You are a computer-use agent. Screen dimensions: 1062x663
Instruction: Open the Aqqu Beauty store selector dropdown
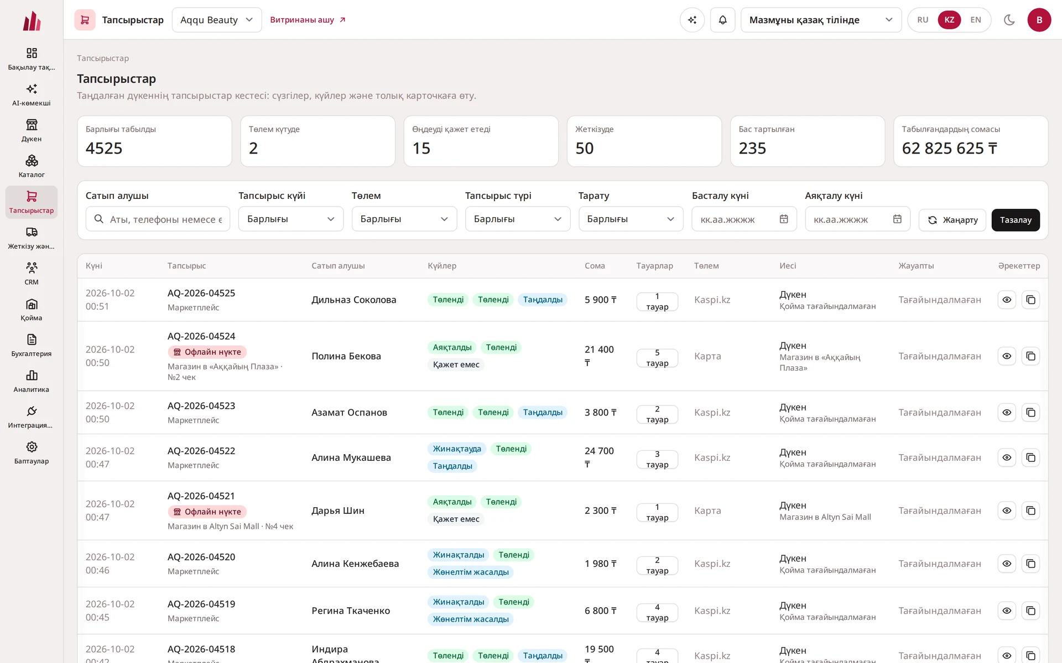[x=217, y=20]
